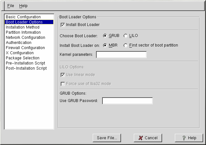Go to Package Selection section
206x145 pixels.
tap(22, 58)
